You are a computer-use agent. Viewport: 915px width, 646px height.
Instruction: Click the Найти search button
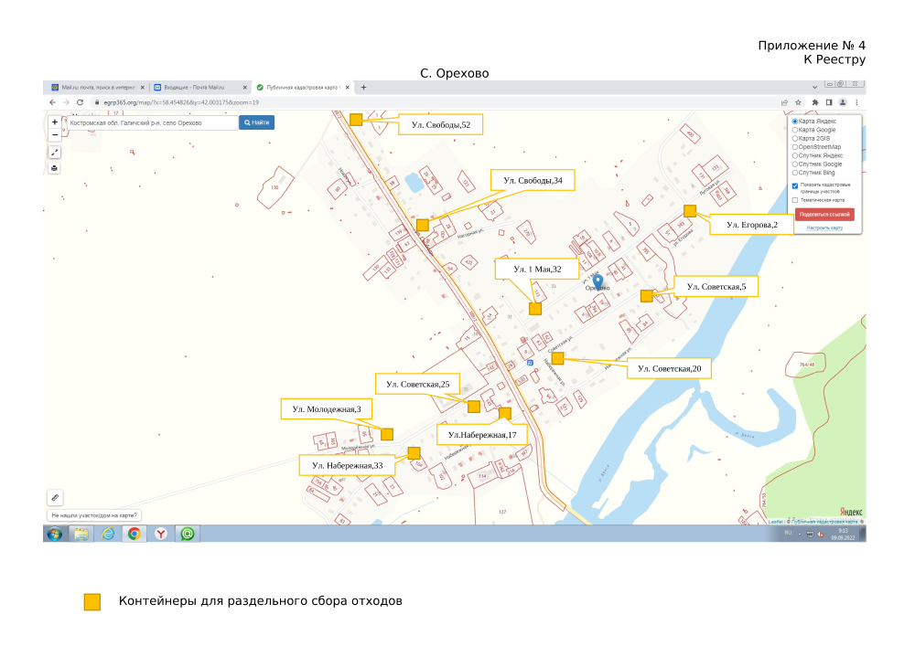pyautogui.click(x=257, y=122)
